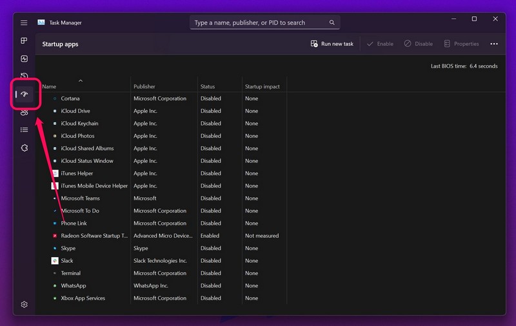This screenshot has height=326, width=516.
Task: Open the Details page list icon
Action: pos(24,129)
